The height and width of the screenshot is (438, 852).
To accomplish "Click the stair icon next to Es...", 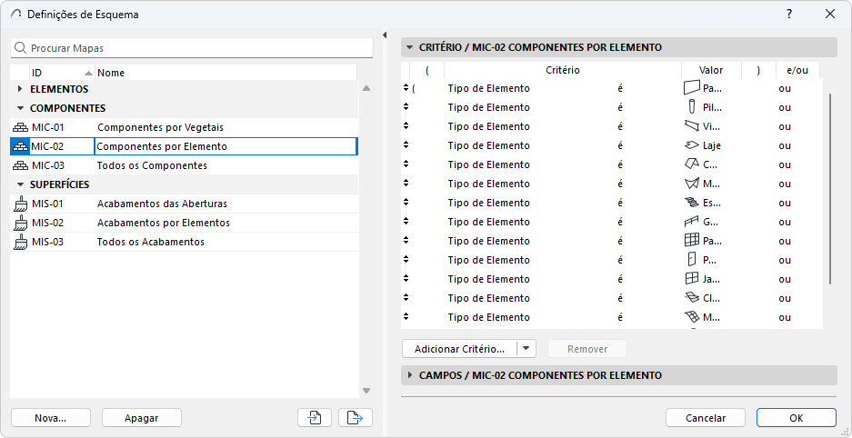I will [x=692, y=203].
